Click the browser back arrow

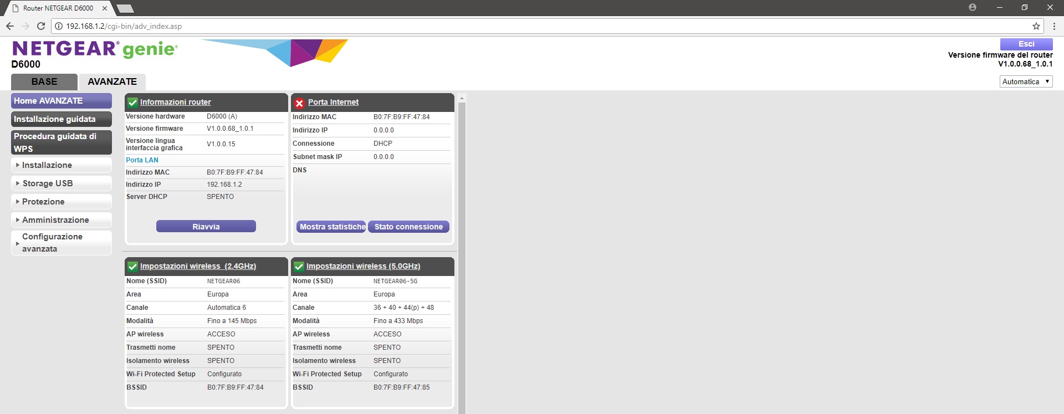click(x=10, y=26)
